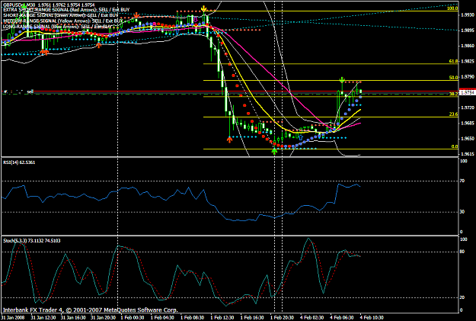The image size is (476, 321).
Task: Click the 4 Feb 02:30 time axis label
Action: (x=312, y=318)
